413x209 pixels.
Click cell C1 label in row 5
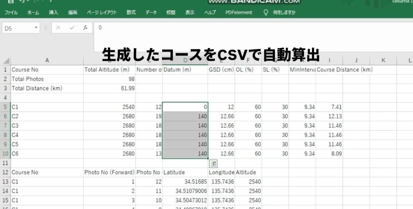click(47, 107)
